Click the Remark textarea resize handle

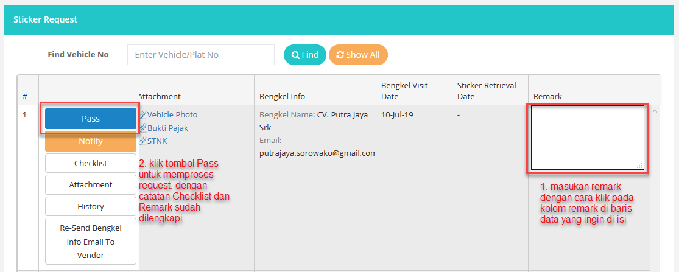click(x=640, y=165)
